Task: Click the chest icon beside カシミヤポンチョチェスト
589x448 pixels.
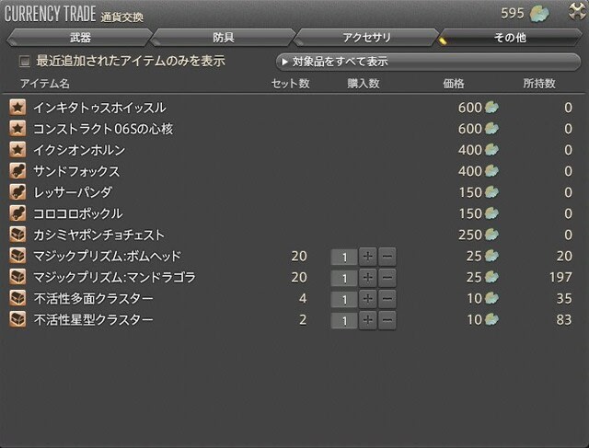Action: [x=17, y=235]
